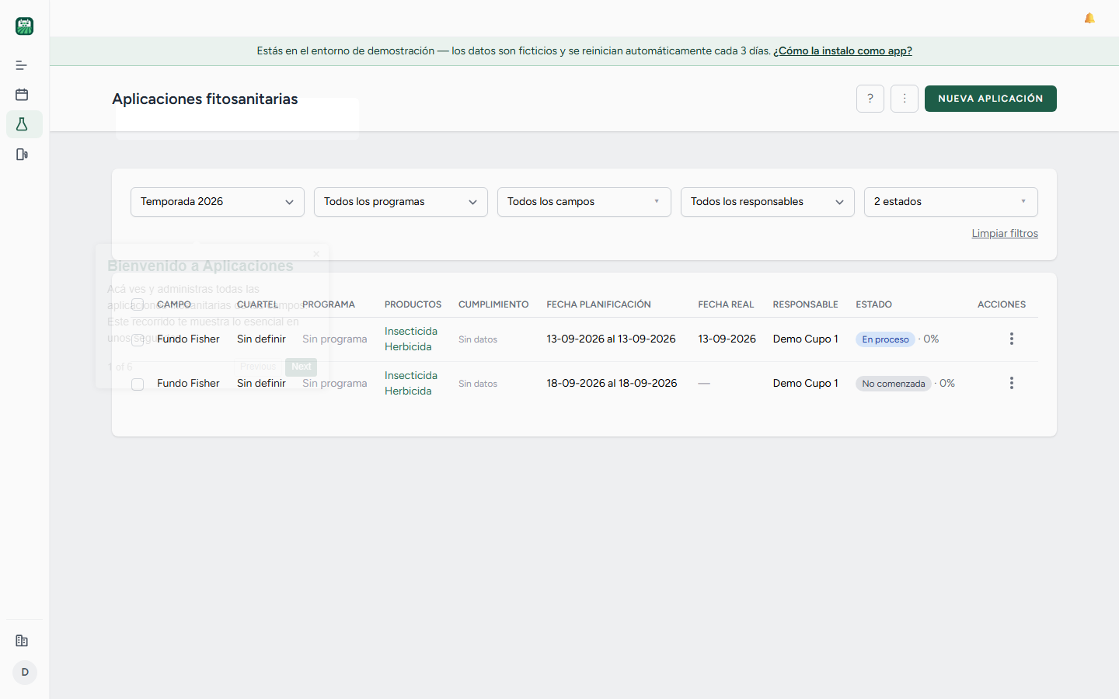
Task: Click the real date 13-09-2026 cell
Action: 727,339
